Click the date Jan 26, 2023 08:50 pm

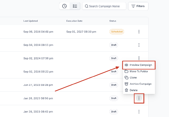click(x=38, y=98)
